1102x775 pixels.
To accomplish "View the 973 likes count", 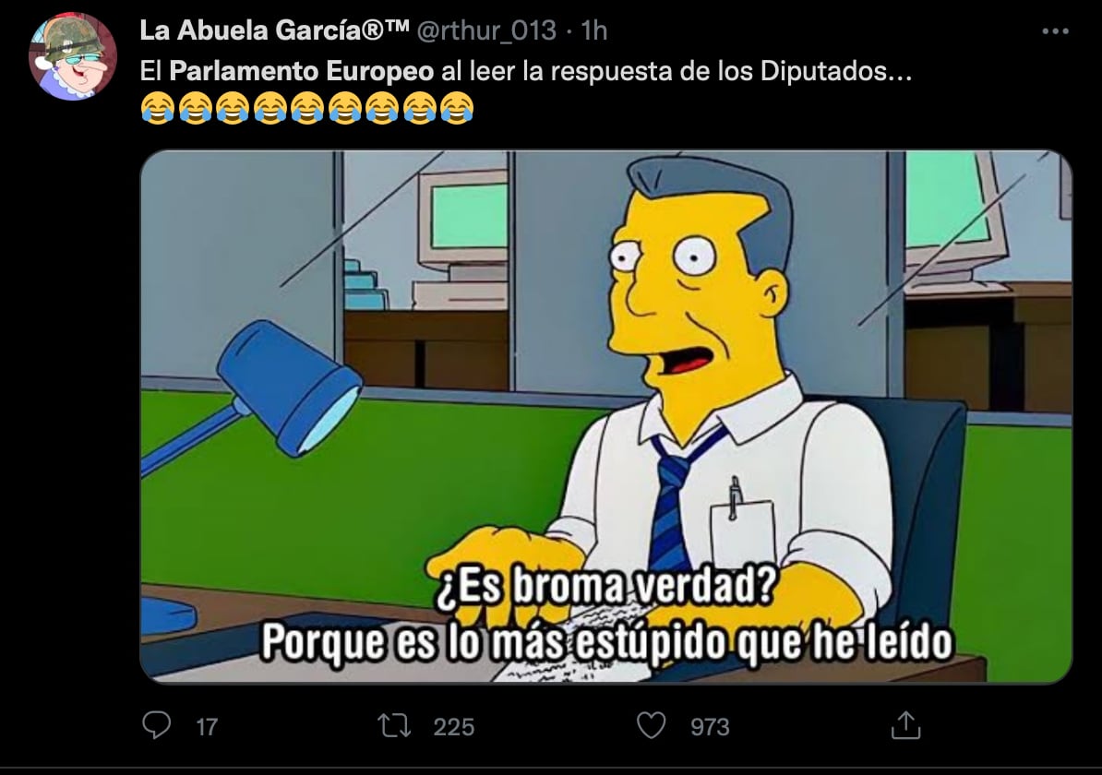I will pos(710,726).
